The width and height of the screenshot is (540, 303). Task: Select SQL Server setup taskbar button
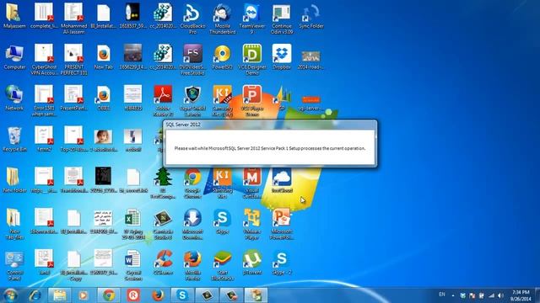click(x=256, y=295)
